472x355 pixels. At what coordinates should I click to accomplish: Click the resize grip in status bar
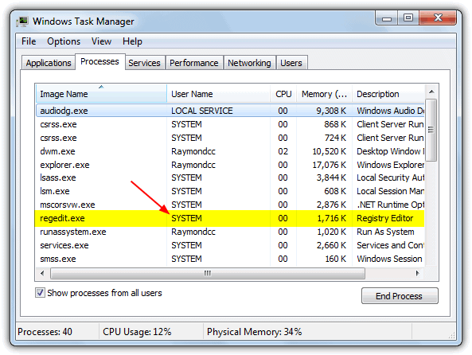click(451, 335)
